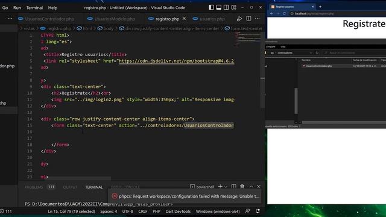Toggle secondary side bar layout icon
The height and width of the screenshot is (217, 386).
[226, 8]
